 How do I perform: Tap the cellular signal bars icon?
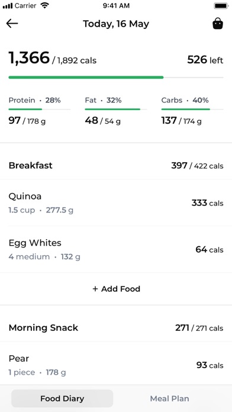(x=8, y=6)
